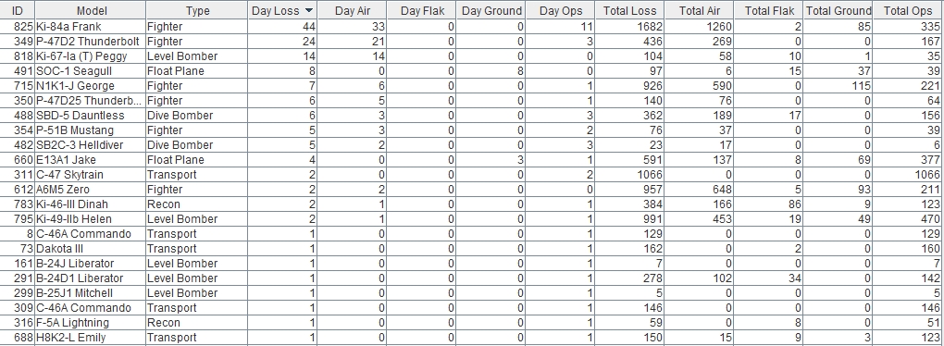Click the Day Ops column header

[560, 10]
